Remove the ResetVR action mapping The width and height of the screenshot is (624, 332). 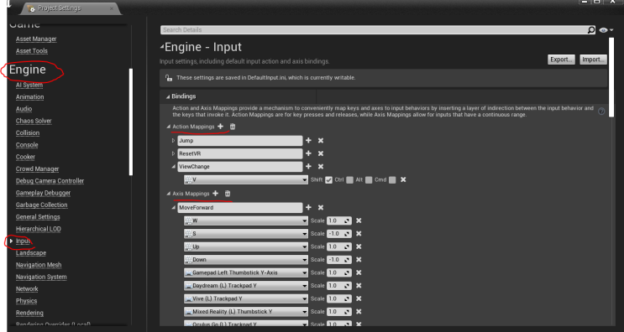pos(321,153)
